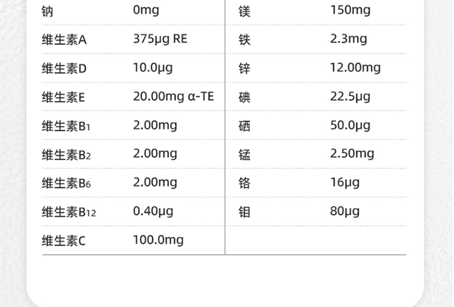Click the 维生素B12 label
The height and width of the screenshot is (307, 454).
tap(69, 212)
